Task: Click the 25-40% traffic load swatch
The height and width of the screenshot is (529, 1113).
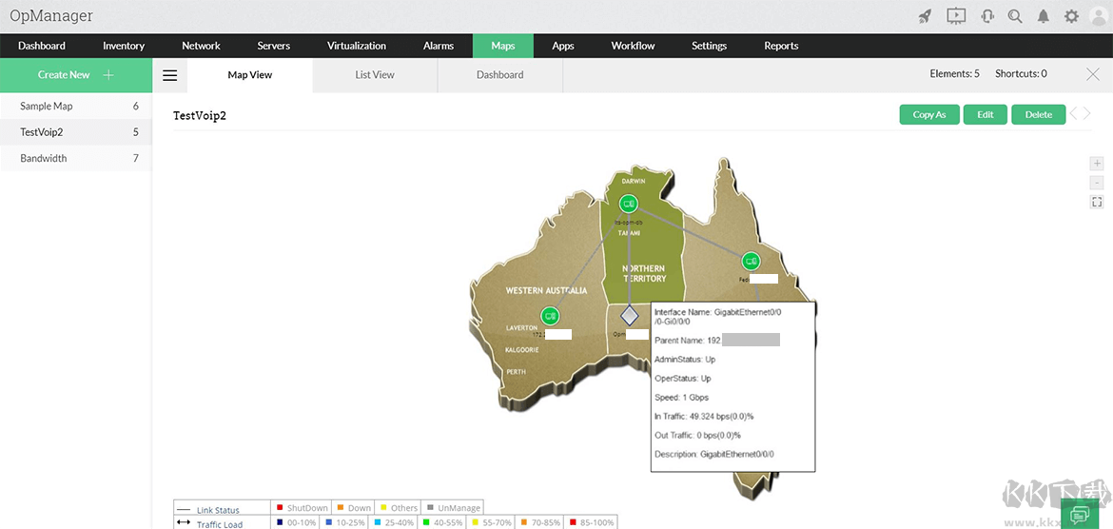Action: (378, 522)
